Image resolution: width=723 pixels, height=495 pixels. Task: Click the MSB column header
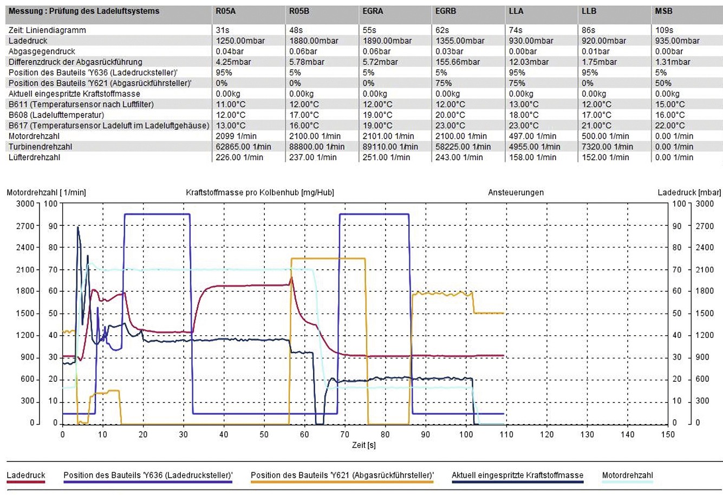(x=663, y=11)
